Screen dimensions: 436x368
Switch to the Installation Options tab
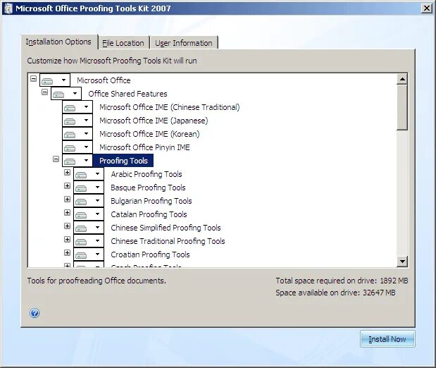coord(58,42)
